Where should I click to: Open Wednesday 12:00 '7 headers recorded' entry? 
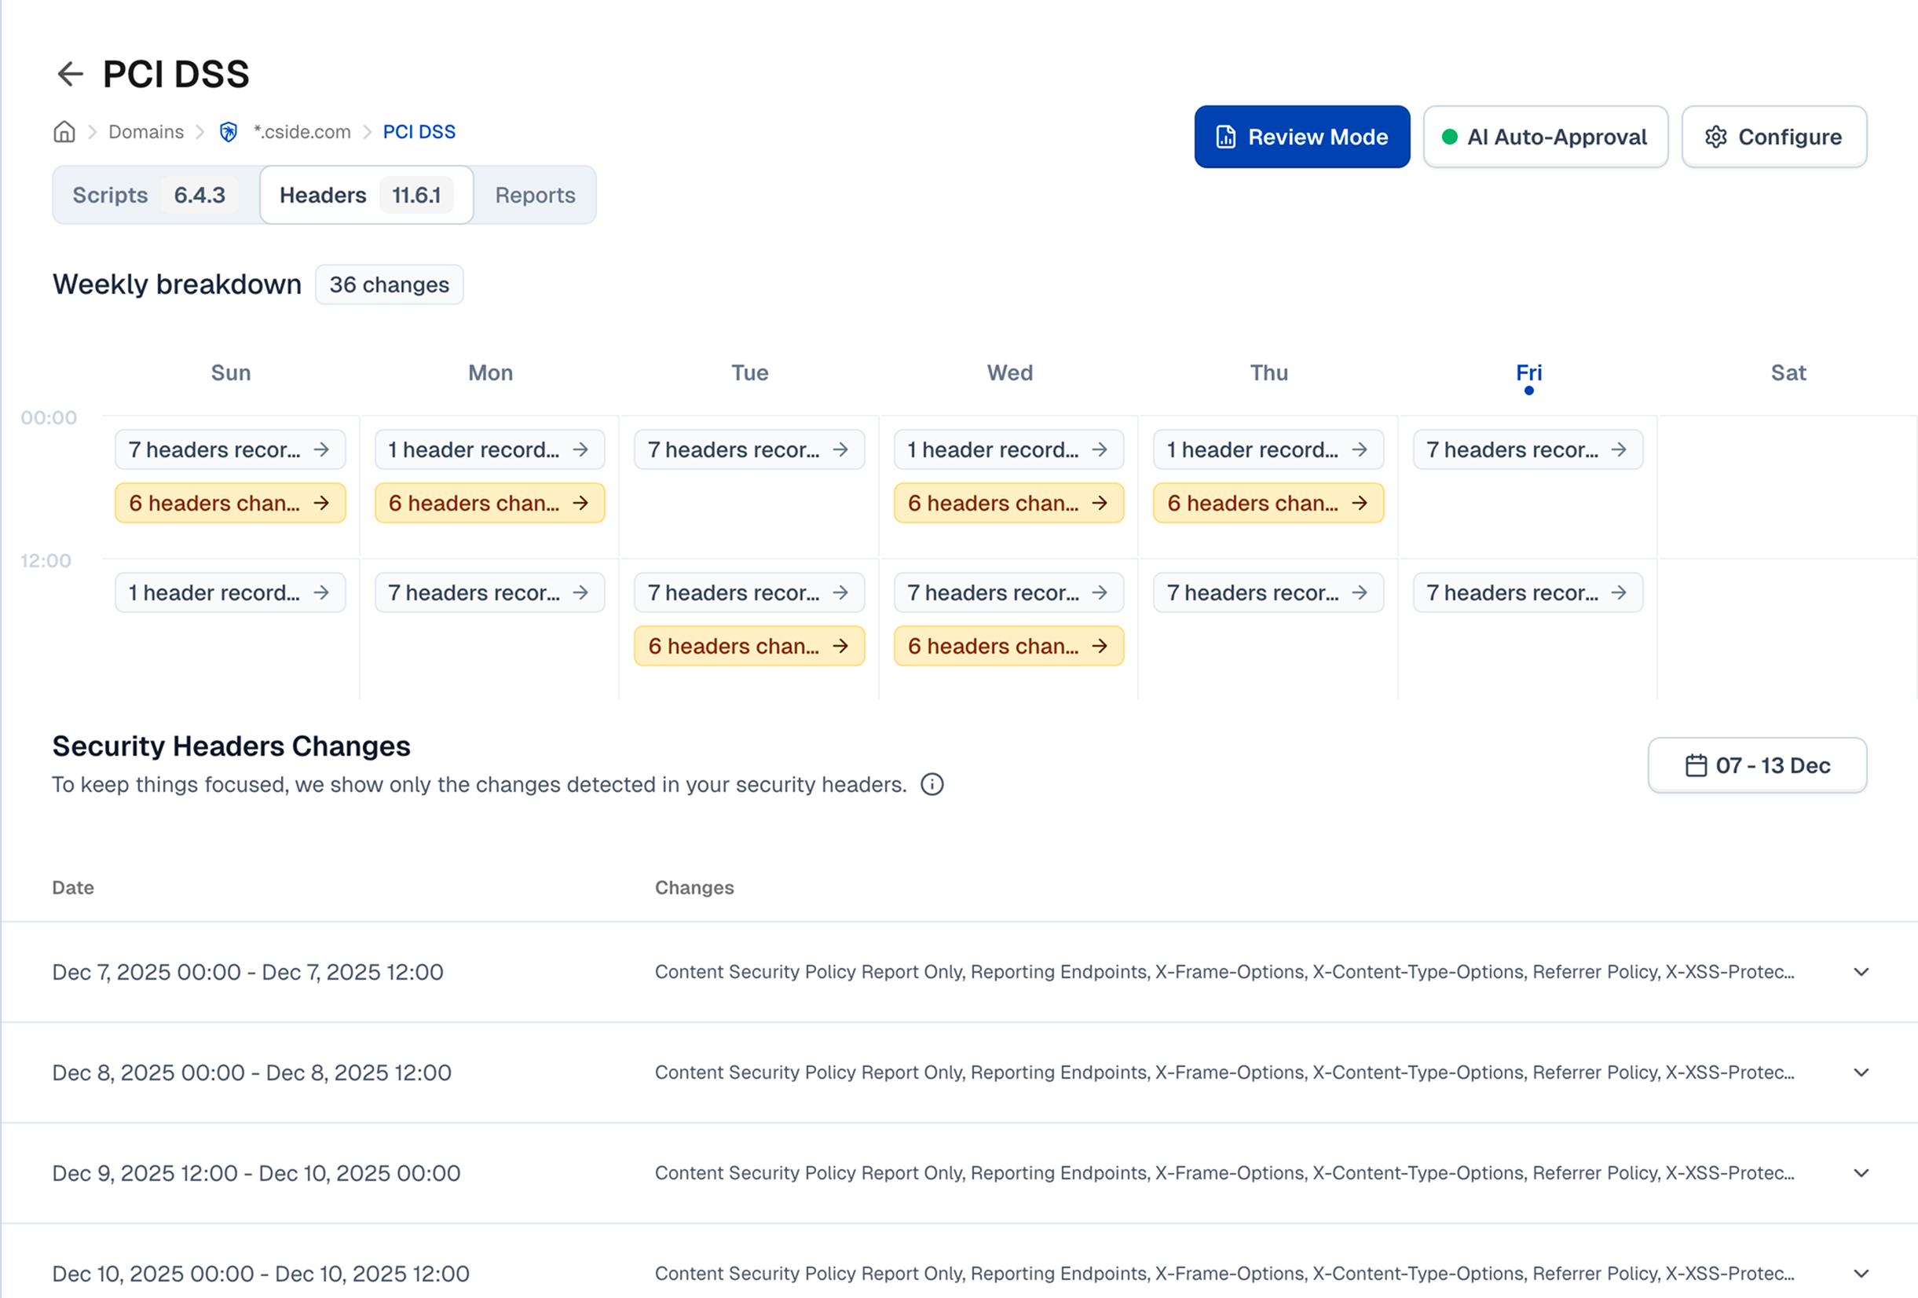1009,593
